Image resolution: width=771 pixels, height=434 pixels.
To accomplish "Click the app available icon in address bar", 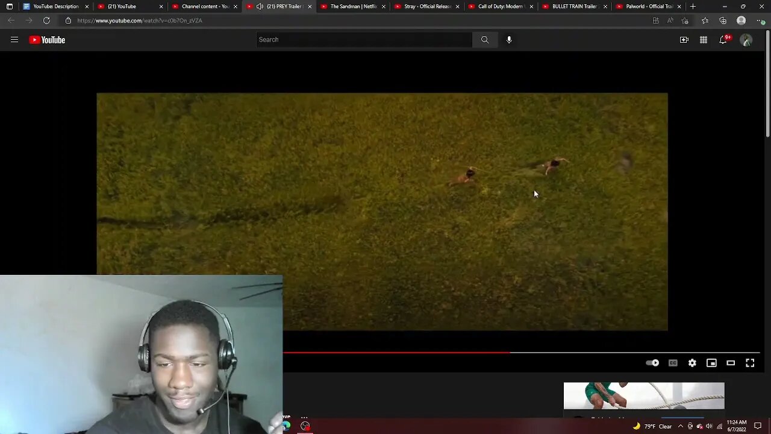I will click(x=656, y=20).
